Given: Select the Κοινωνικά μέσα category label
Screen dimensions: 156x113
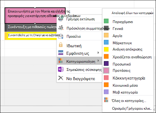Looking at the screenshot, I should 125,85.
